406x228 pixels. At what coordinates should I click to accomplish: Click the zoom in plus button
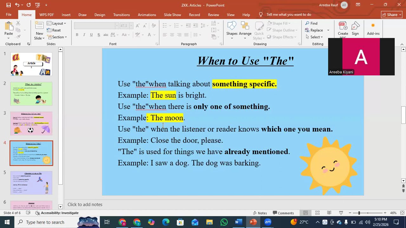(x=385, y=213)
